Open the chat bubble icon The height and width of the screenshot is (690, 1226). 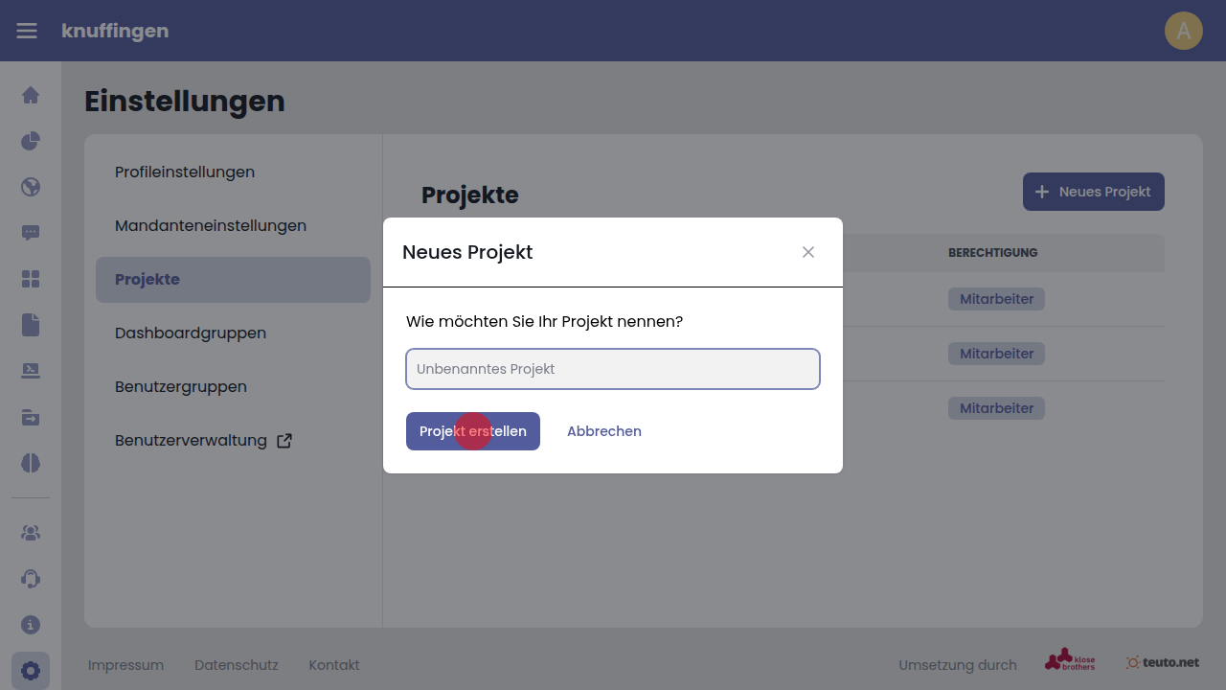click(x=31, y=233)
